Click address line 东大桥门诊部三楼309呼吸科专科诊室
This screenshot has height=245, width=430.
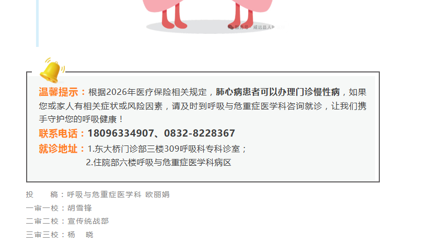click(x=167, y=149)
